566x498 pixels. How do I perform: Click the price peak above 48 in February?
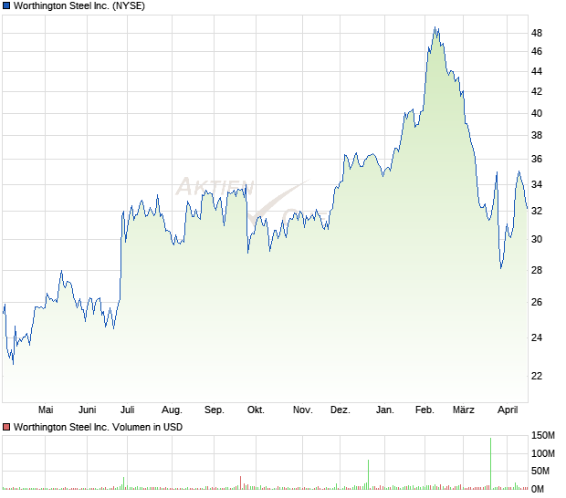(x=435, y=28)
